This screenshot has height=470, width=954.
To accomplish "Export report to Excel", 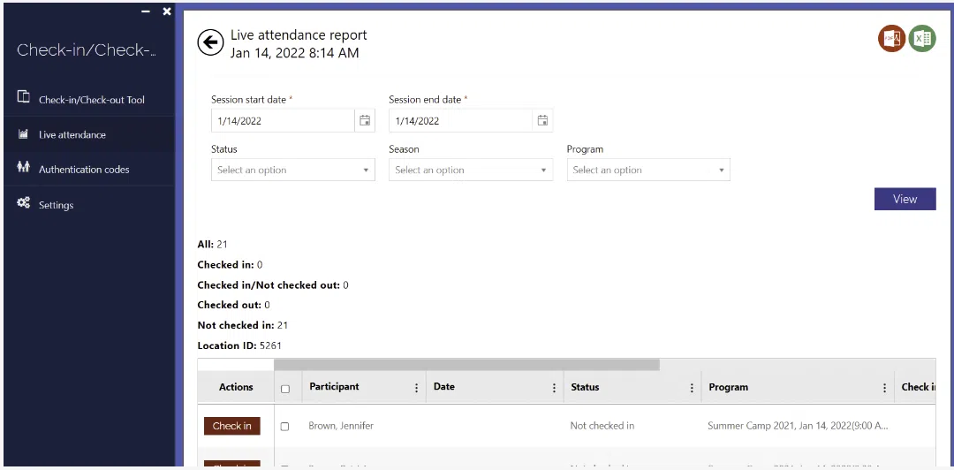I will (922, 38).
